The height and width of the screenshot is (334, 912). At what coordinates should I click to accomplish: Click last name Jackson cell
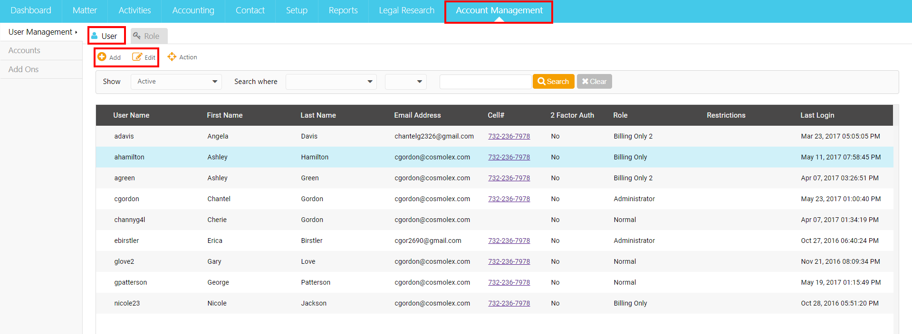[314, 303]
